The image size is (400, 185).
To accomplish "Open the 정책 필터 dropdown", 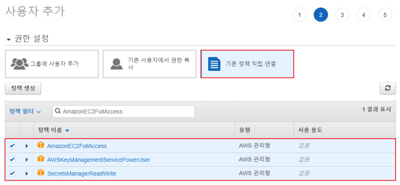I will 25,111.
